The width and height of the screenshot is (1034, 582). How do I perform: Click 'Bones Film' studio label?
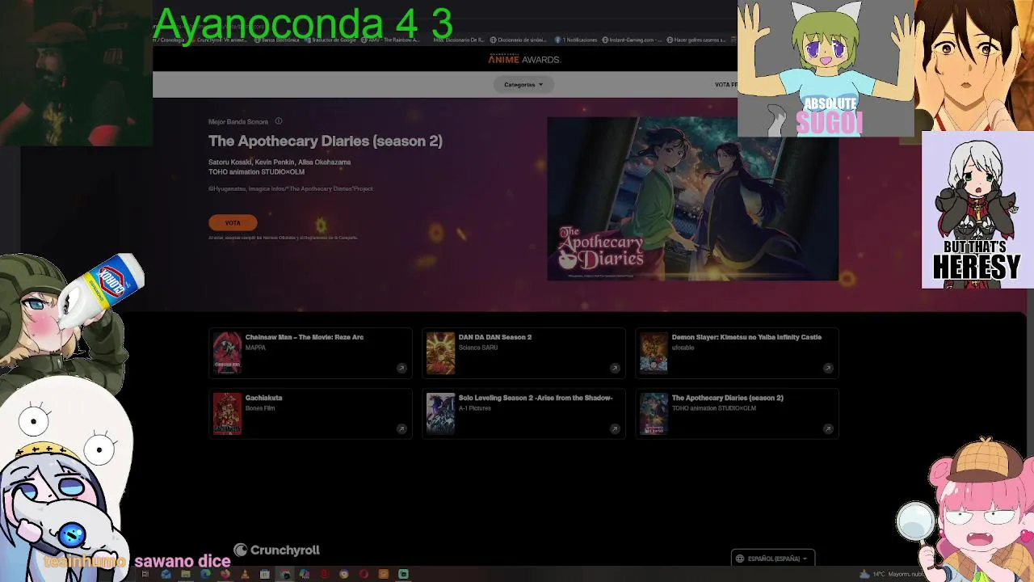coord(260,408)
